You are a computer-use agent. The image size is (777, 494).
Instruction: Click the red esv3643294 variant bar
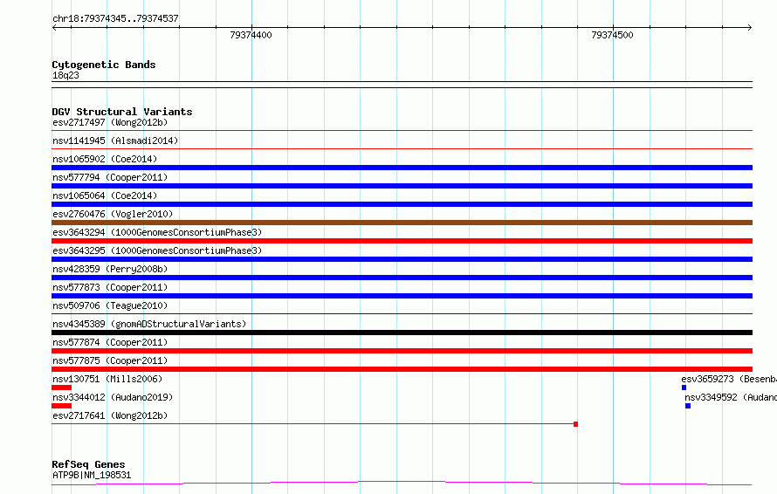pyautogui.click(x=402, y=241)
